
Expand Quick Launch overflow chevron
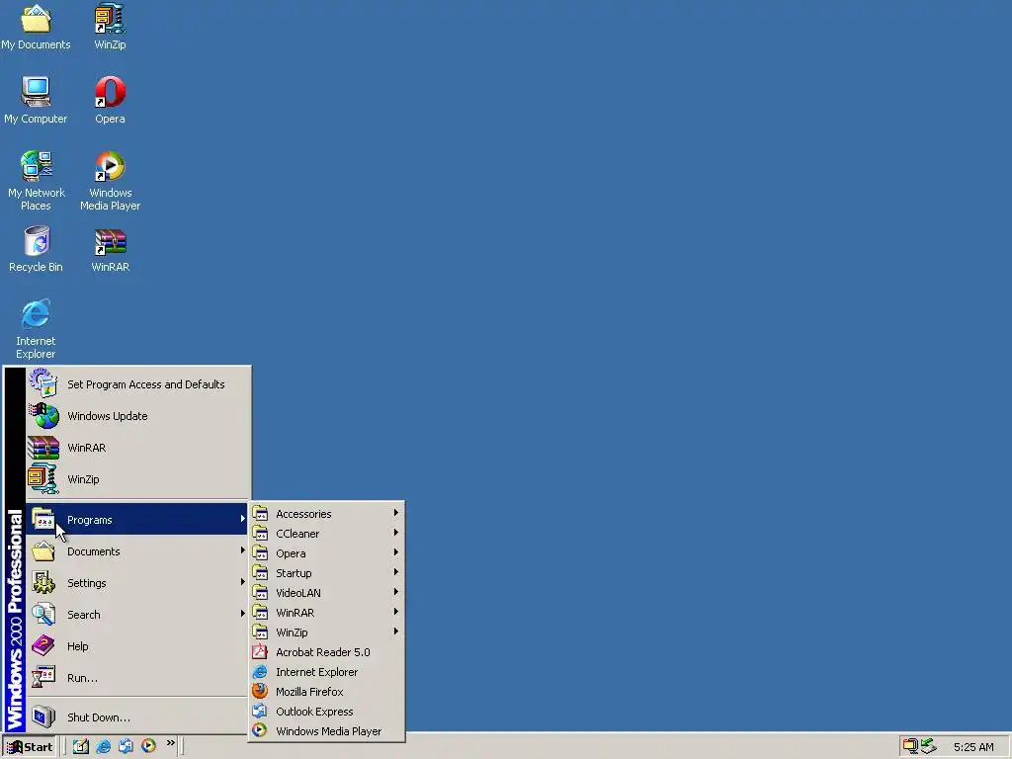point(170,743)
